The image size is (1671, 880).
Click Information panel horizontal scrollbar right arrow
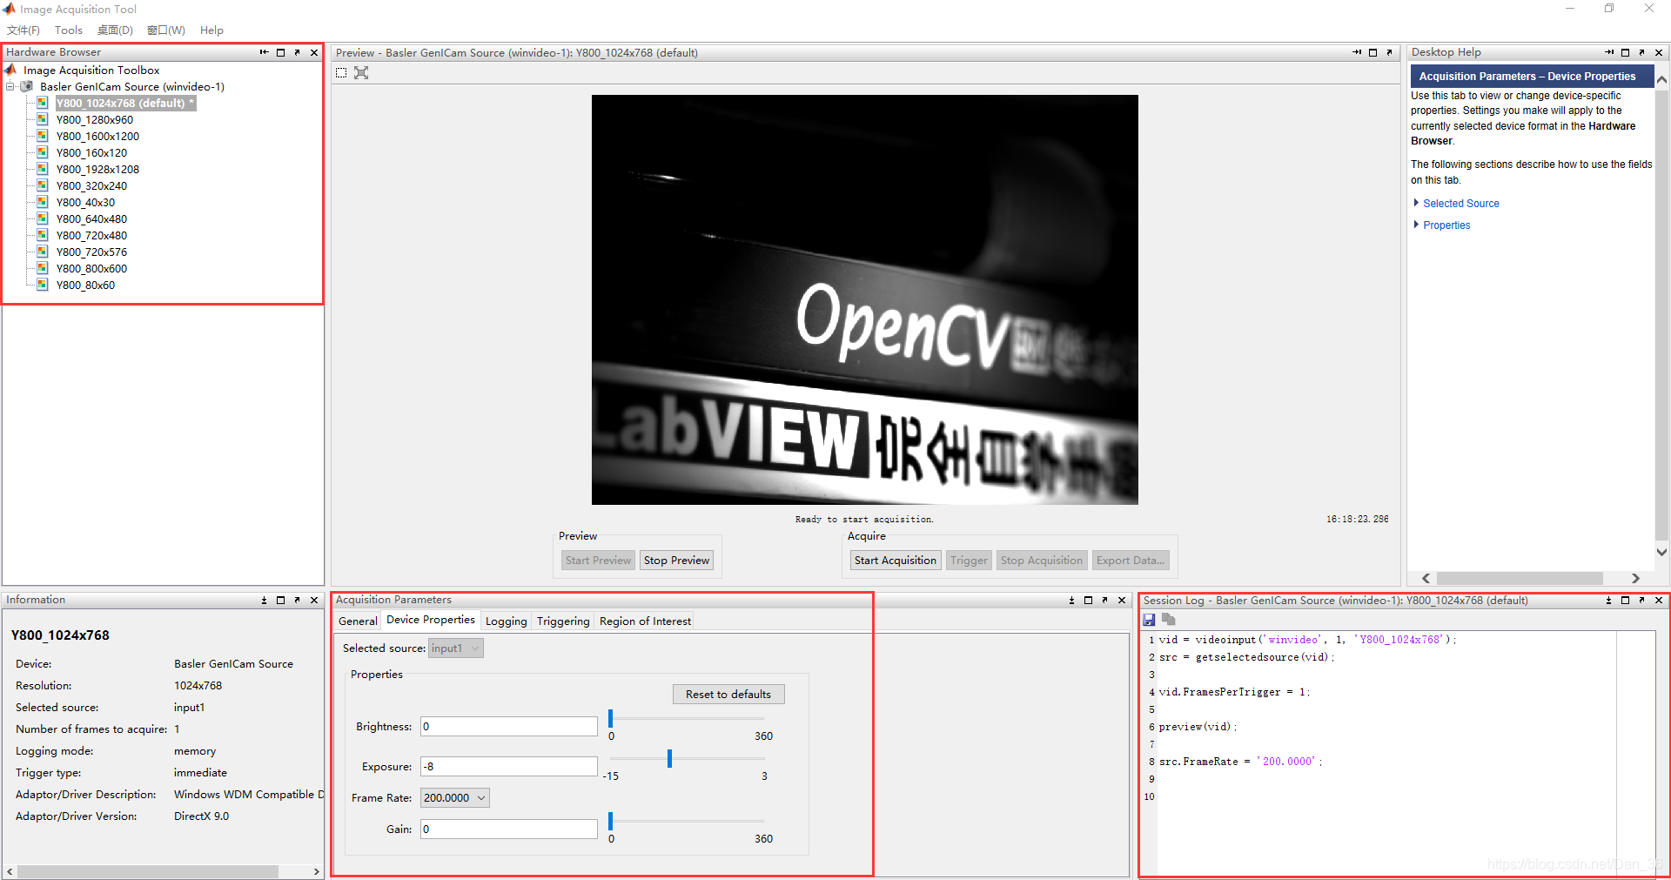coord(316,871)
